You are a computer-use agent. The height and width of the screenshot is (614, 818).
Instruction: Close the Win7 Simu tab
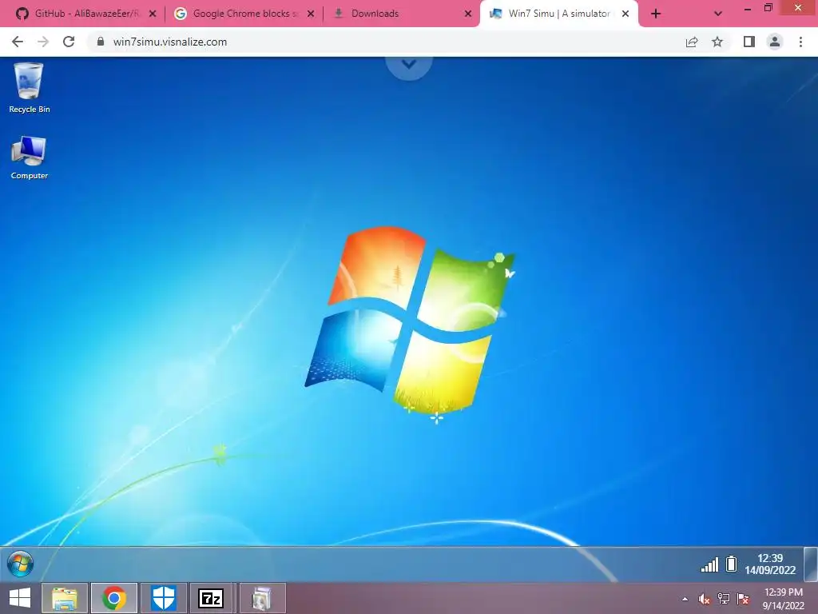[x=625, y=14]
